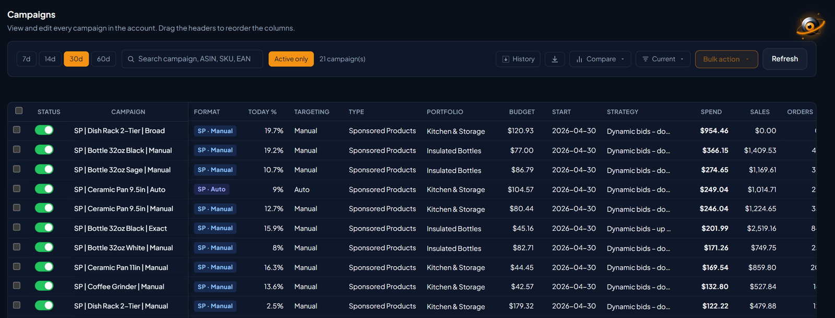Click the download icon button
Image resolution: width=835 pixels, height=318 pixels.
click(x=555, y=59)
